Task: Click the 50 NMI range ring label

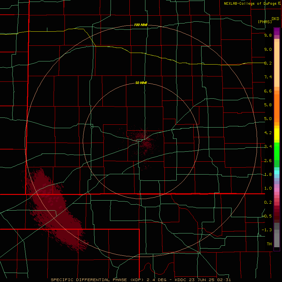Action: click(x=141, y=83)
